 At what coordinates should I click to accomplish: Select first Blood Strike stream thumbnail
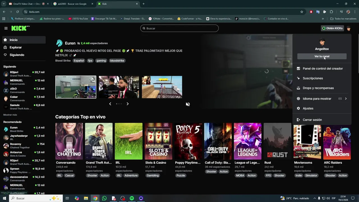pyautogui.click(x=76, y=87)
